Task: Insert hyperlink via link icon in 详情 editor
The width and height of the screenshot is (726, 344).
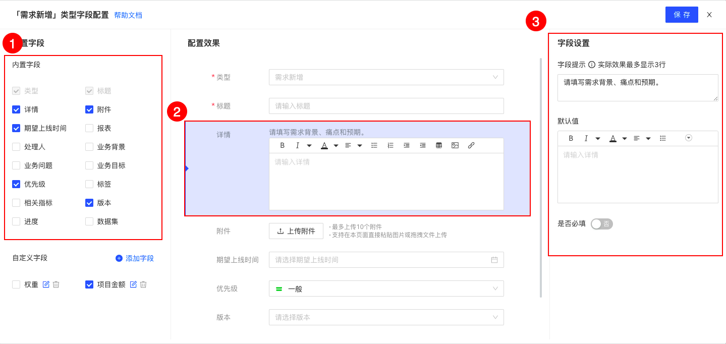Action: pyautogui.click(x=471, y=145)
